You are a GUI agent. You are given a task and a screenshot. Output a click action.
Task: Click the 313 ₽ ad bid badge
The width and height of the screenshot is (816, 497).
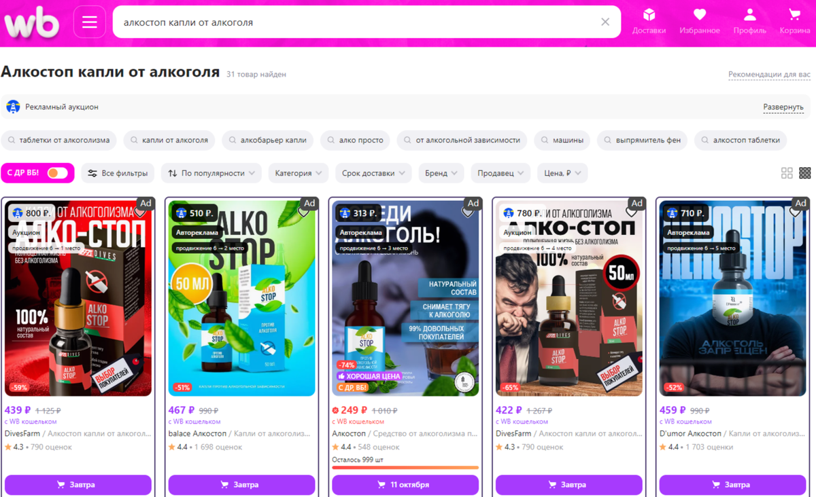click(358, 213)
